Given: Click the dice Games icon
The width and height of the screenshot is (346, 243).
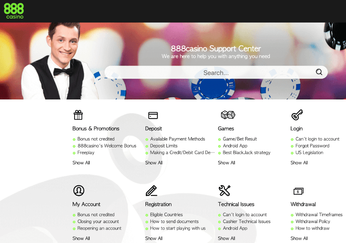Looking at the screenshot, I should 228,115.
